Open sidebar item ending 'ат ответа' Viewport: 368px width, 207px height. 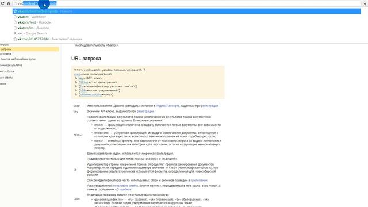coord(5,53)
